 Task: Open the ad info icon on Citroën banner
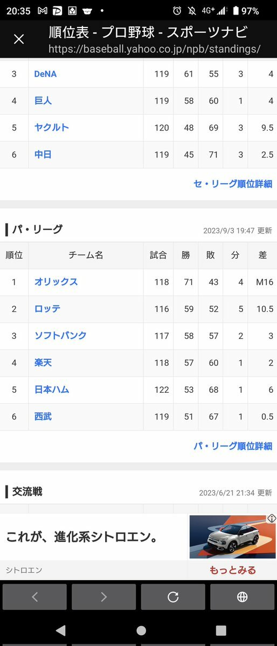pyautogui.click(x=271, y=519)
